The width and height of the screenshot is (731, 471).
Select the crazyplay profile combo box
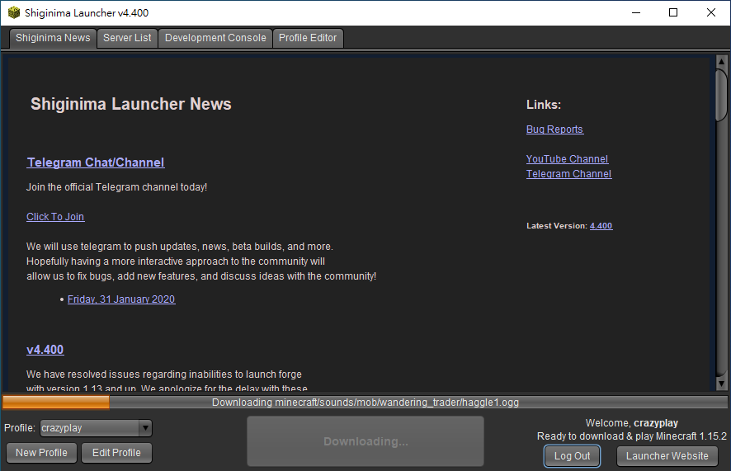tap(96, 427)
